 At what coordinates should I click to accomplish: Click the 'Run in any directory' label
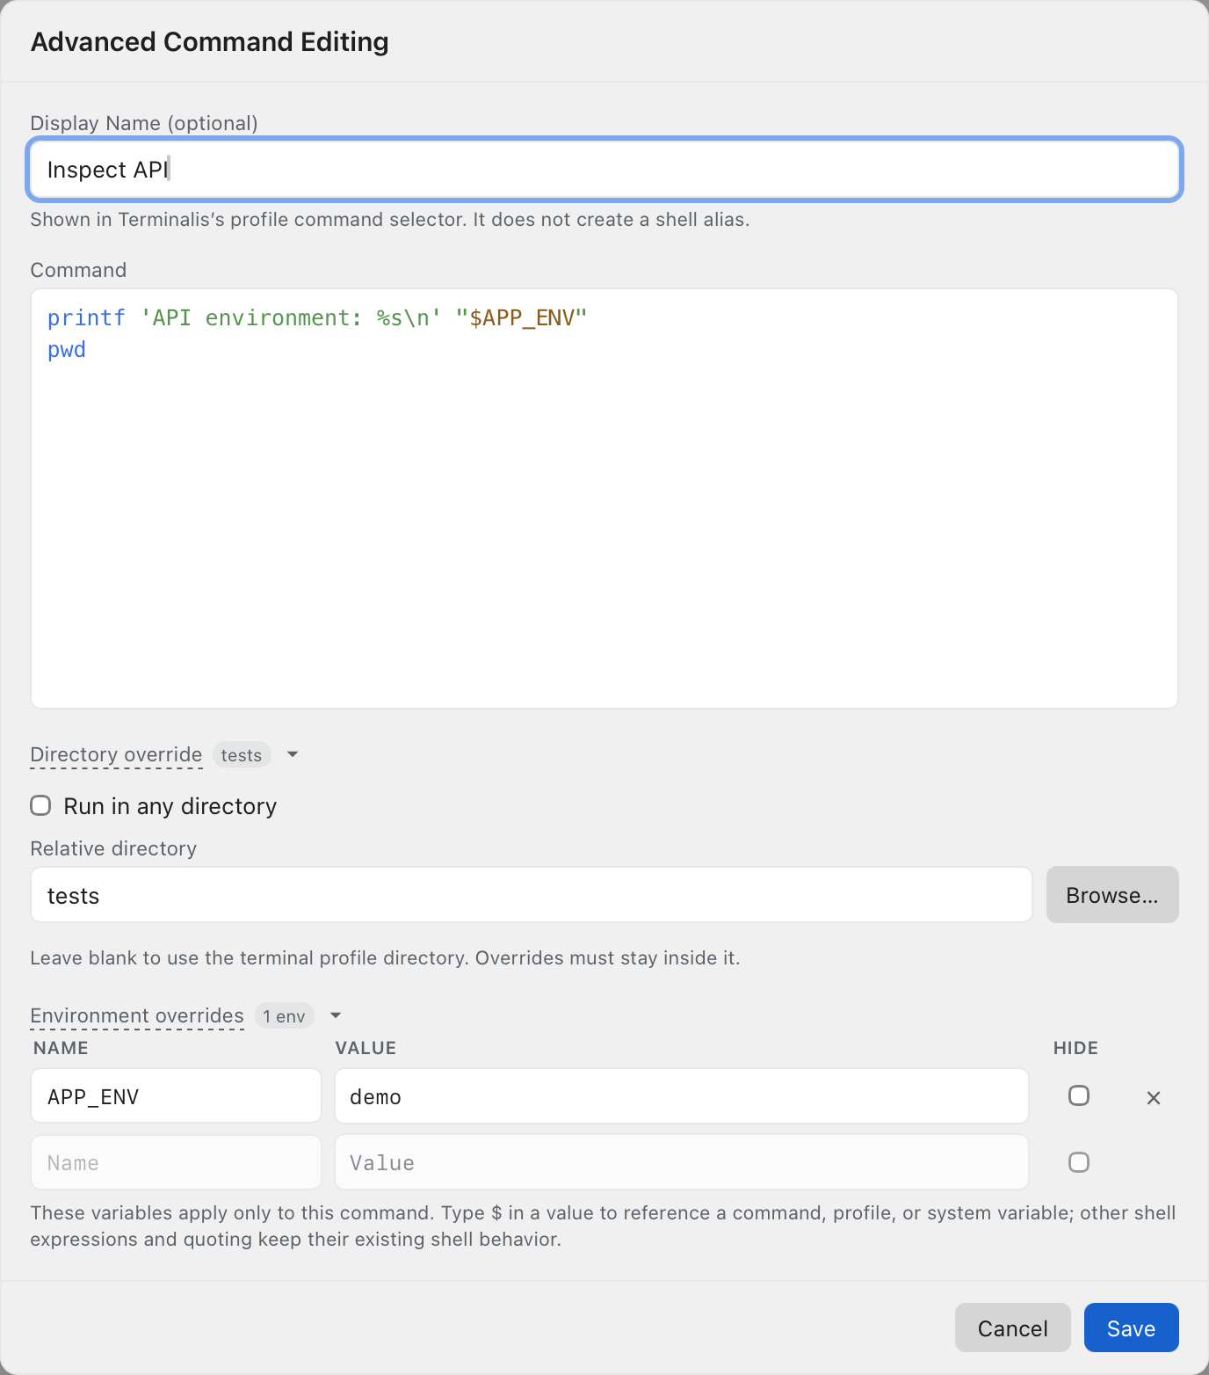170,806
